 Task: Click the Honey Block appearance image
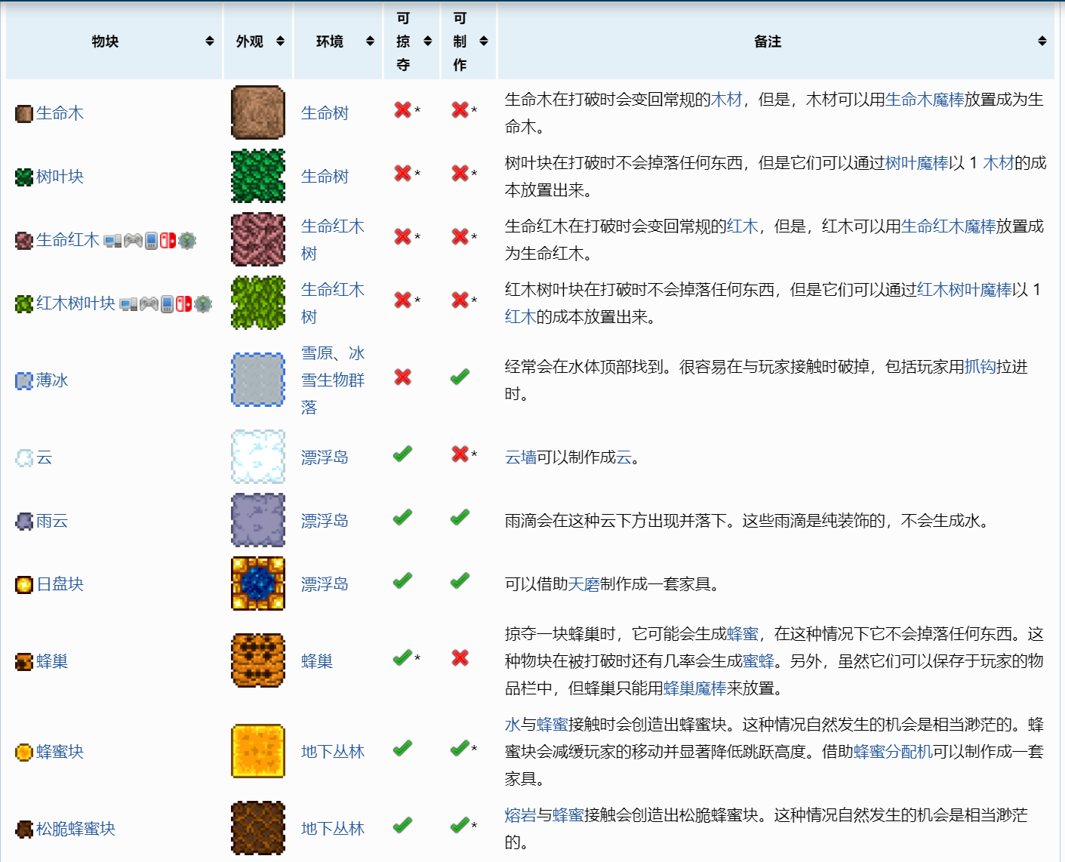[258, 751]
